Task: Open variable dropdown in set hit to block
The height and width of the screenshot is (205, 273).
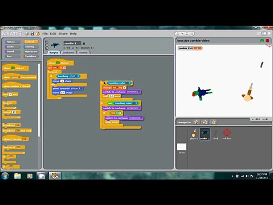Action: pyautogui.click(x=56, y=68)
